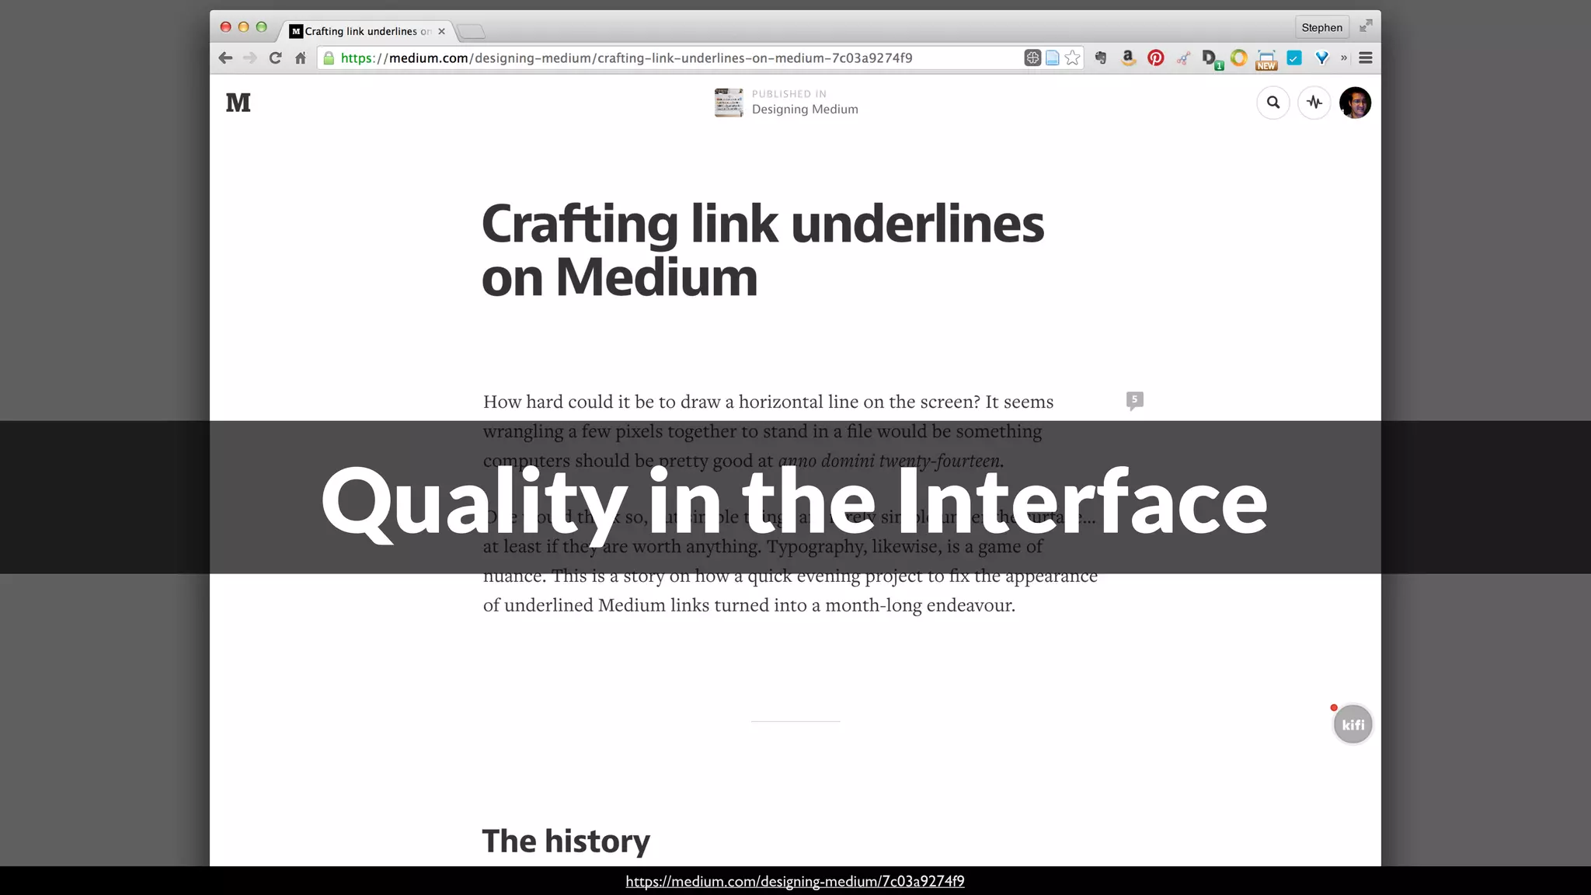This screenshot has height=895, width=1591.
Task: Open the Medium activity pulse icon
Action: tap(1314, 103)
